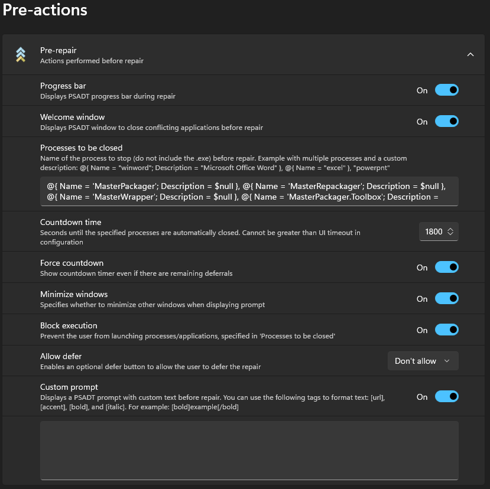490x489 pixels.
Task: Collapse the Pre-repair section
Action: (x=470, y=55)
